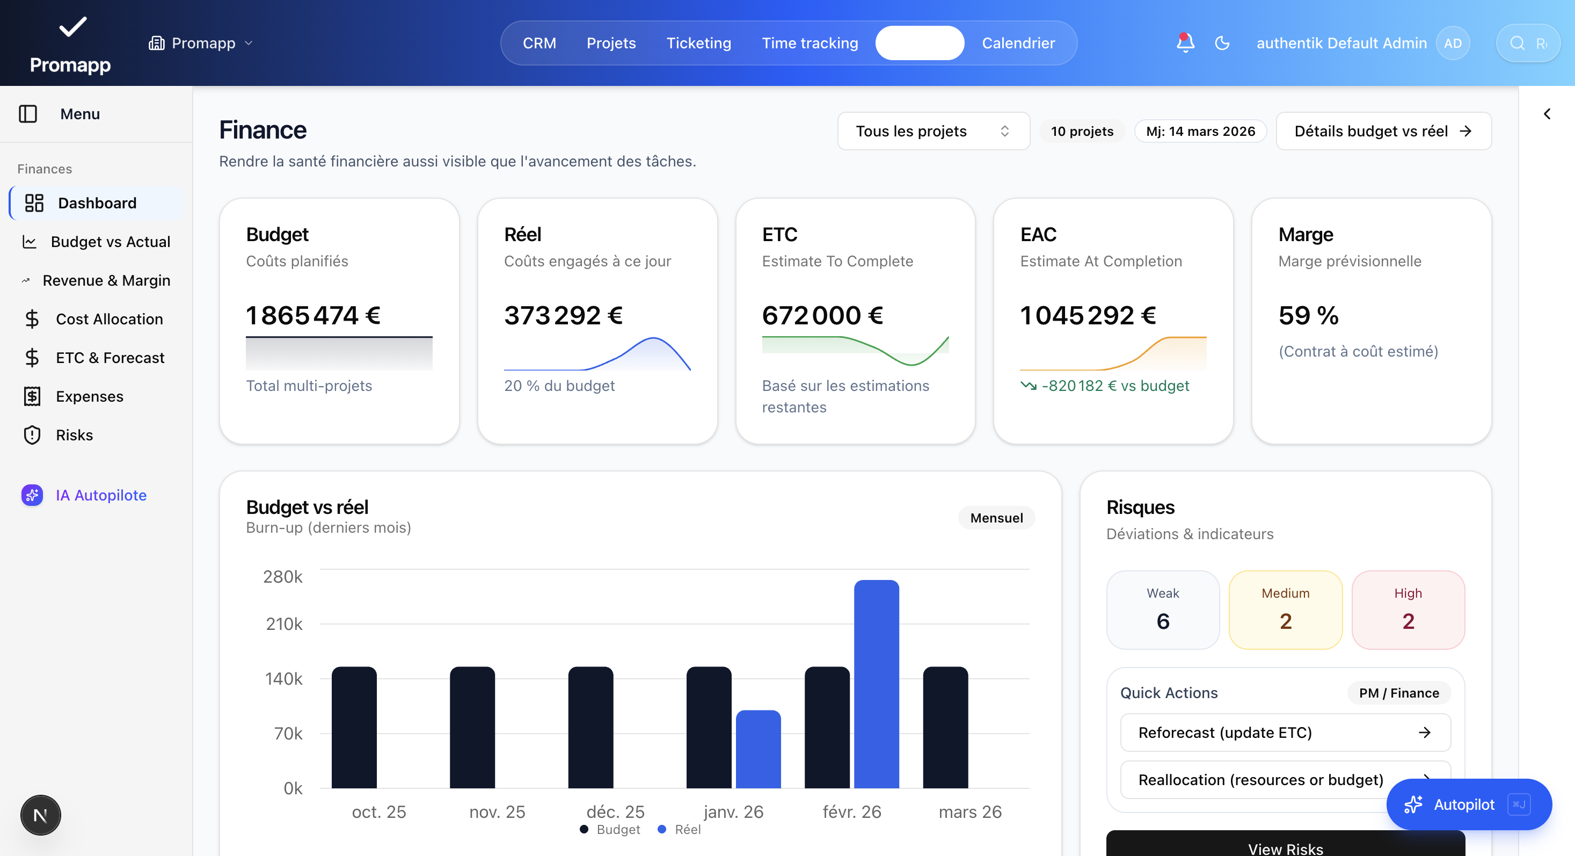The image size is (1575, 856).
Task: Toggle the Réel legend dot
Action: pyautogui.click(x=661, y=829)
